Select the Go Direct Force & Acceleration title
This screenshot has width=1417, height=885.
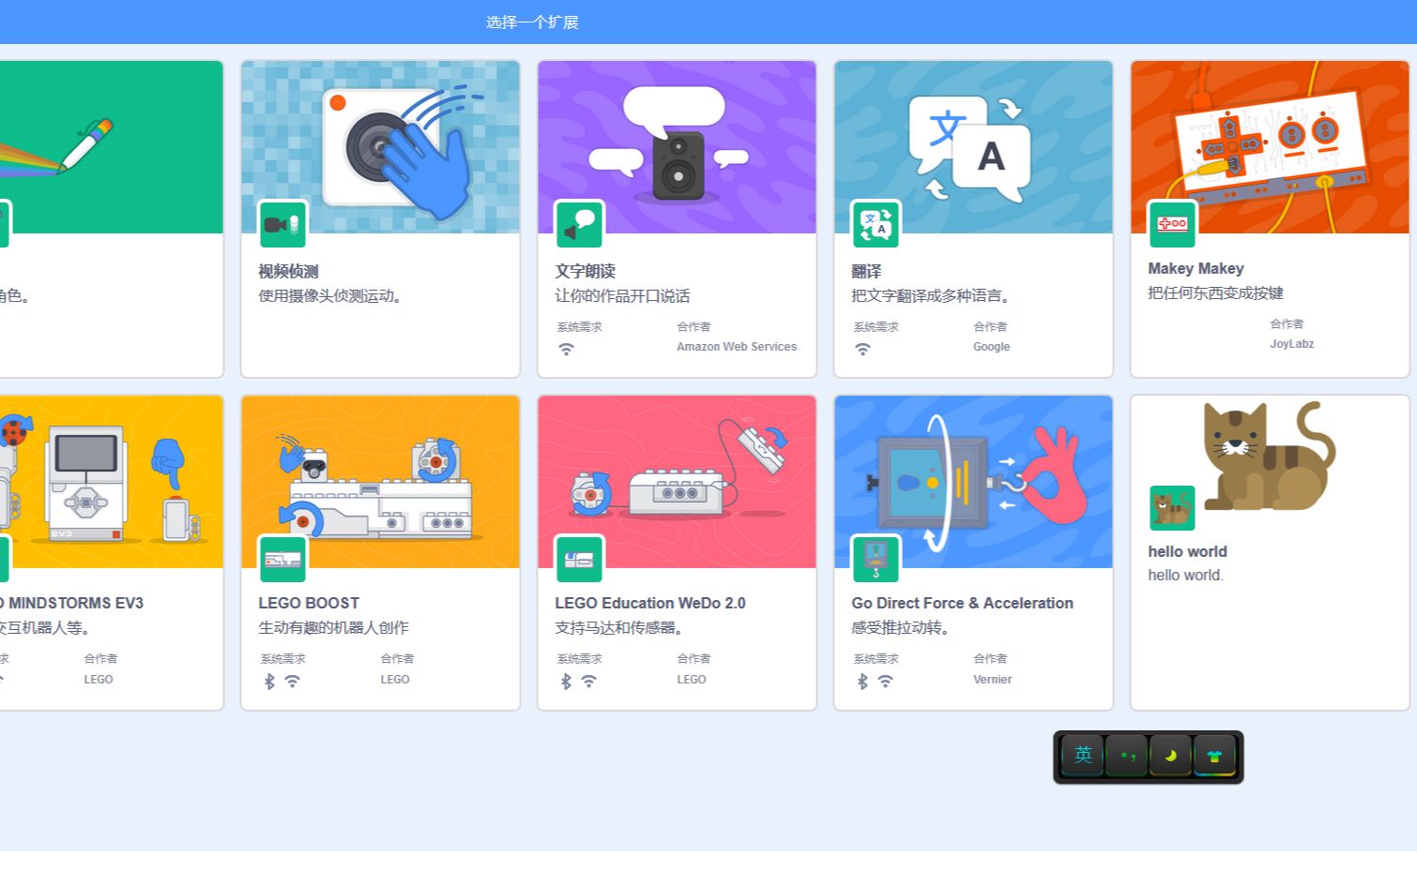[962, 603]
